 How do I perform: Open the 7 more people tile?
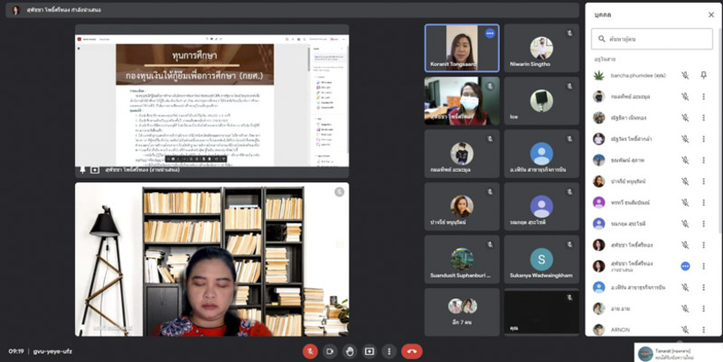point(461,312)
